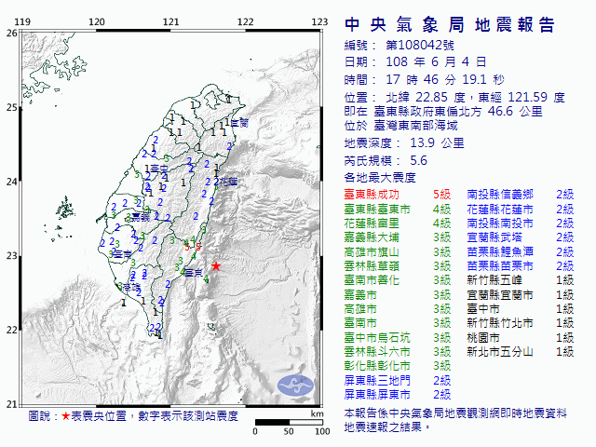This screenshot has height=447, width=596.
Task: Select the 新北市五分山 1級 entry
Action: coord(526,352)
